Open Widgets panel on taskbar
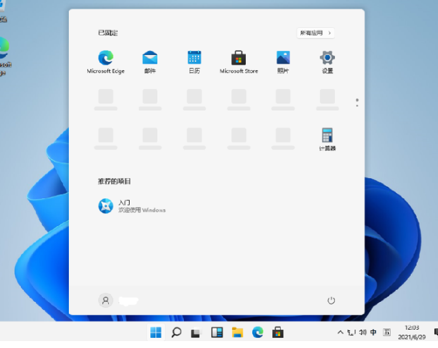This screenshot has width=438, height=348. pos(217,332)
